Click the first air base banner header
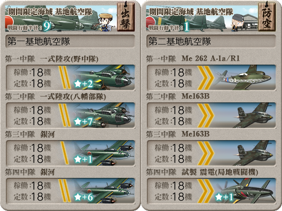The height and width of the screenshot is (211, 282). [x=61, y=18]
